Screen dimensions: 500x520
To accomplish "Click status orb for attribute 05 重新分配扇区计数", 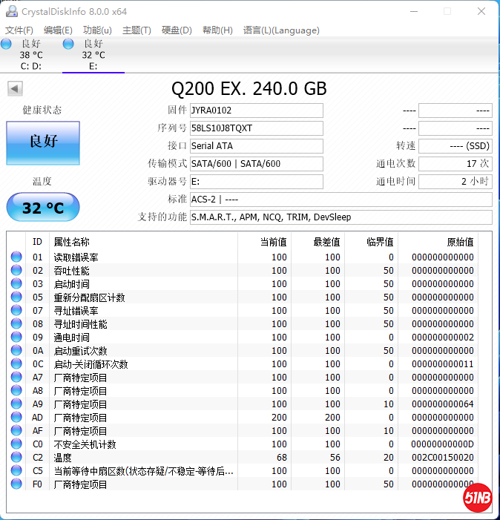I will click(x=16, y=297).
